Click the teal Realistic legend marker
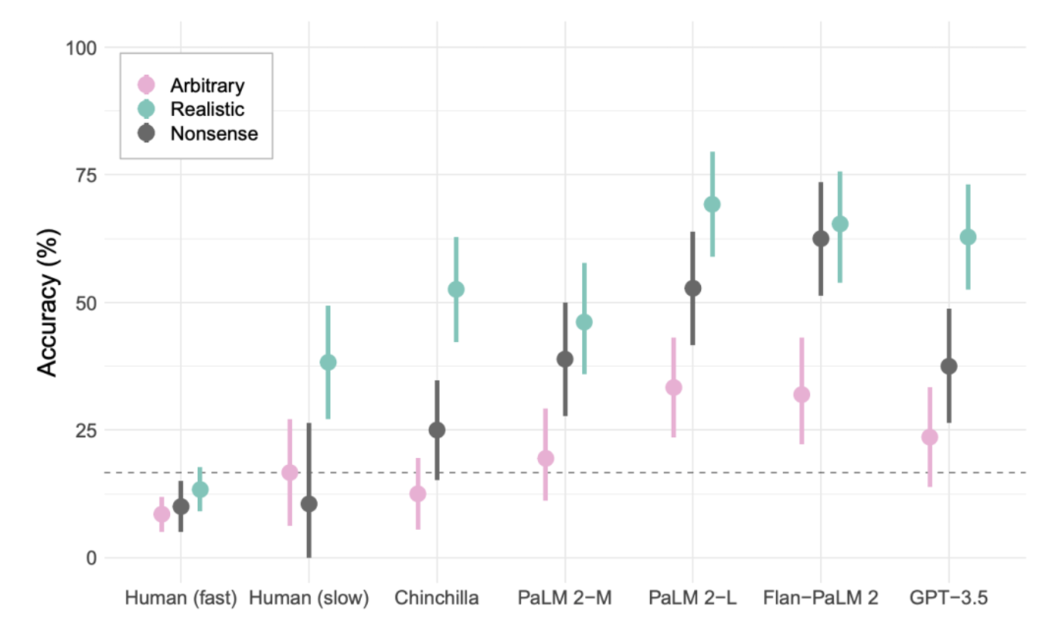This screenshot has height=631, width=1062. [146, 108]
